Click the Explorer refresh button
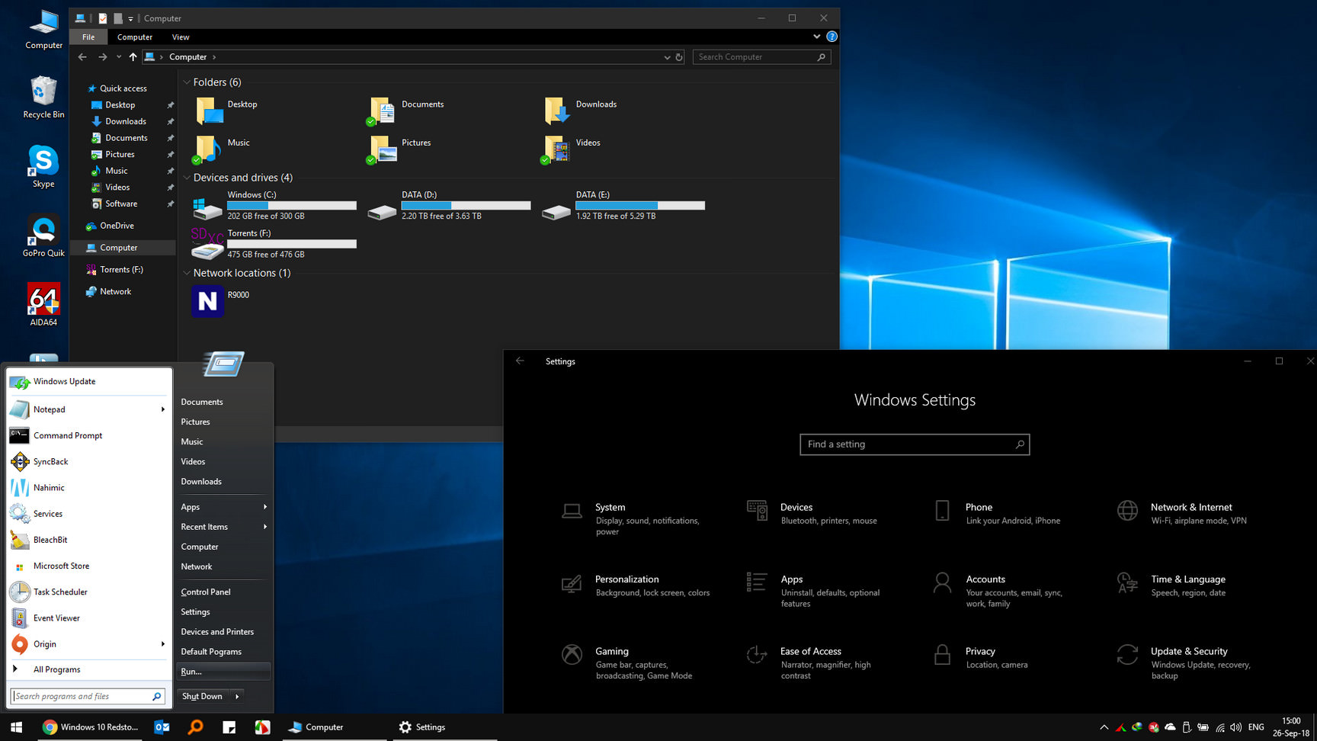Screen dimensions: 1317x741 click(679, 57)
